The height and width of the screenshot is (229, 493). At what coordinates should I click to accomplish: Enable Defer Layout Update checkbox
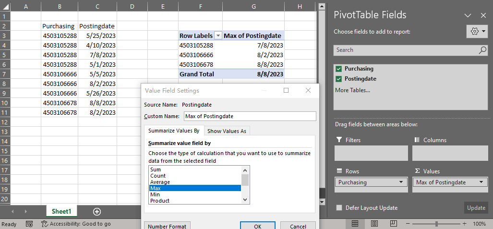tap(339, 207)
